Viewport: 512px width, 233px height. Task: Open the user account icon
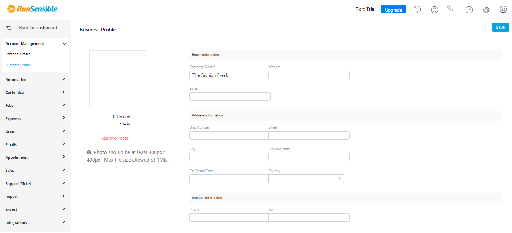coord(503,10)
